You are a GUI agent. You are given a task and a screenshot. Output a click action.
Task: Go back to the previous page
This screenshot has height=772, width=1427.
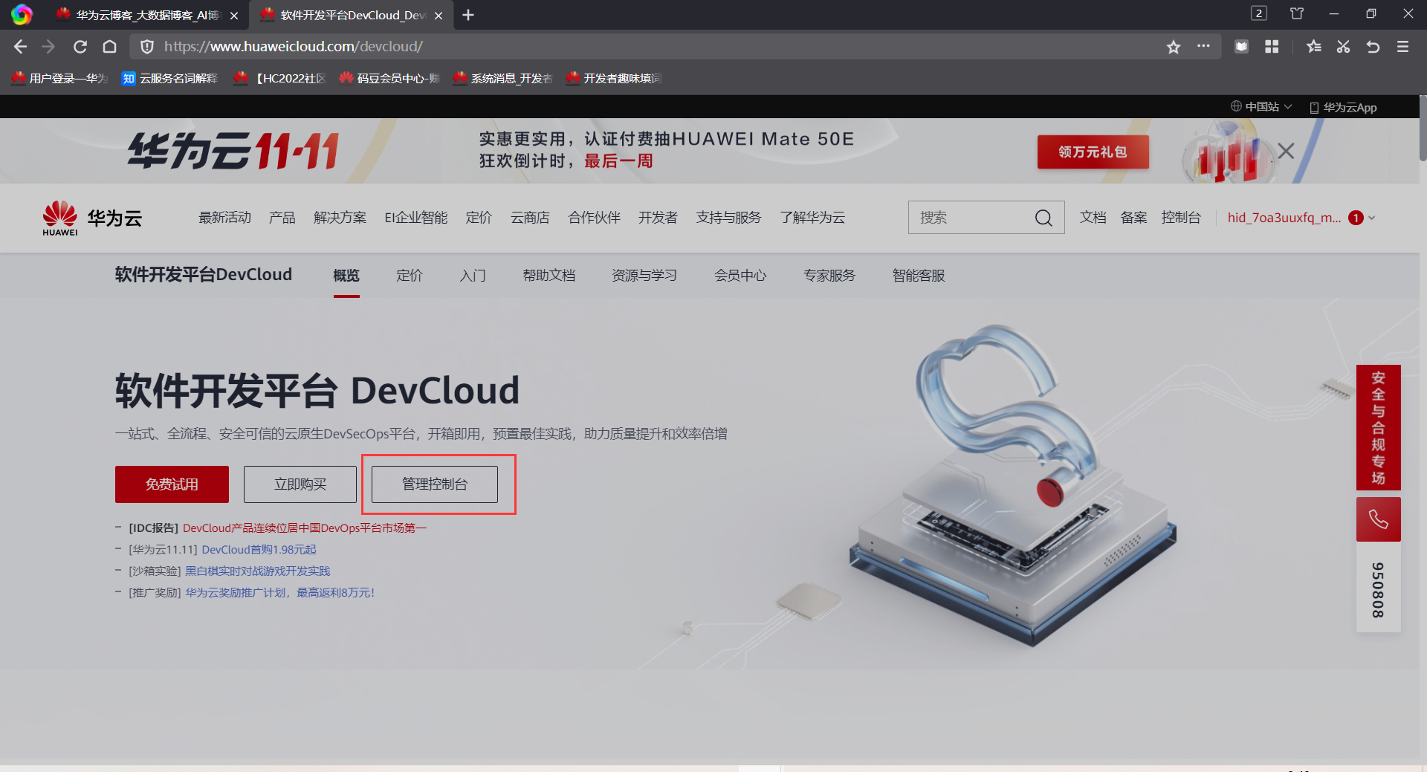[20, 47]
